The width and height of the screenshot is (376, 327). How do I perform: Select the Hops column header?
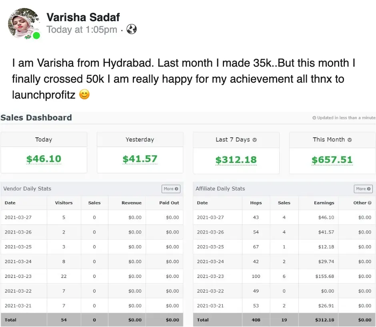click(x=256, y=203)
